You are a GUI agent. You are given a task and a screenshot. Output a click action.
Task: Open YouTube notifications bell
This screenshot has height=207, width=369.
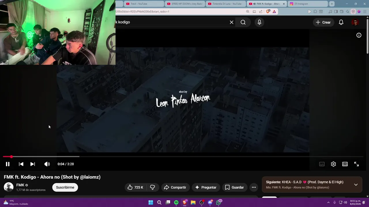(x=341, y=22)
